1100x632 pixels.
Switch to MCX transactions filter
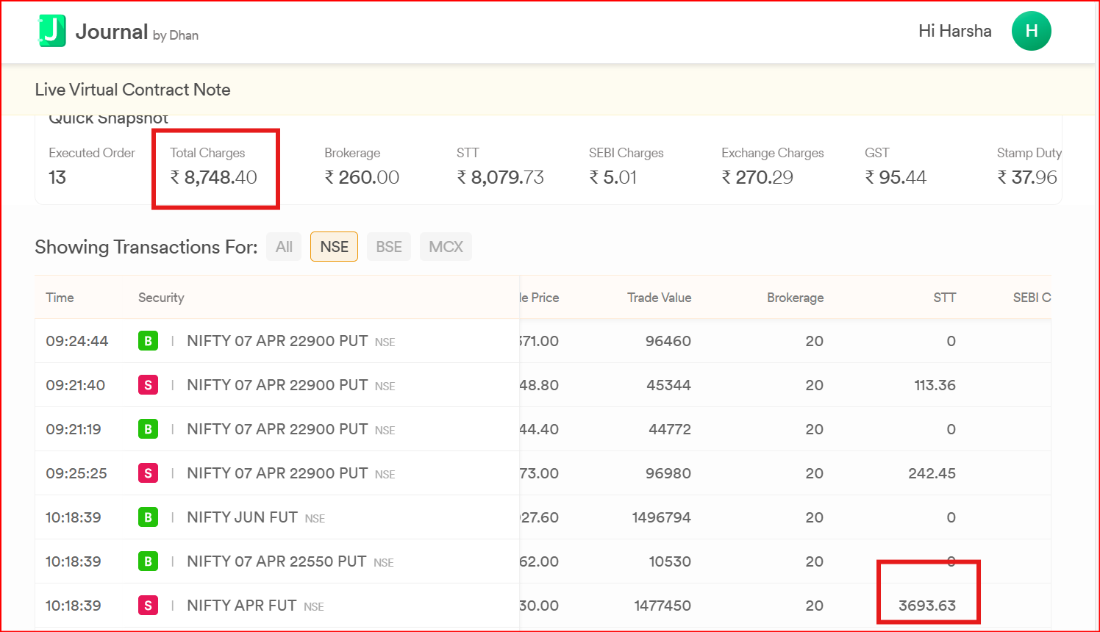[x=446, y=247]
